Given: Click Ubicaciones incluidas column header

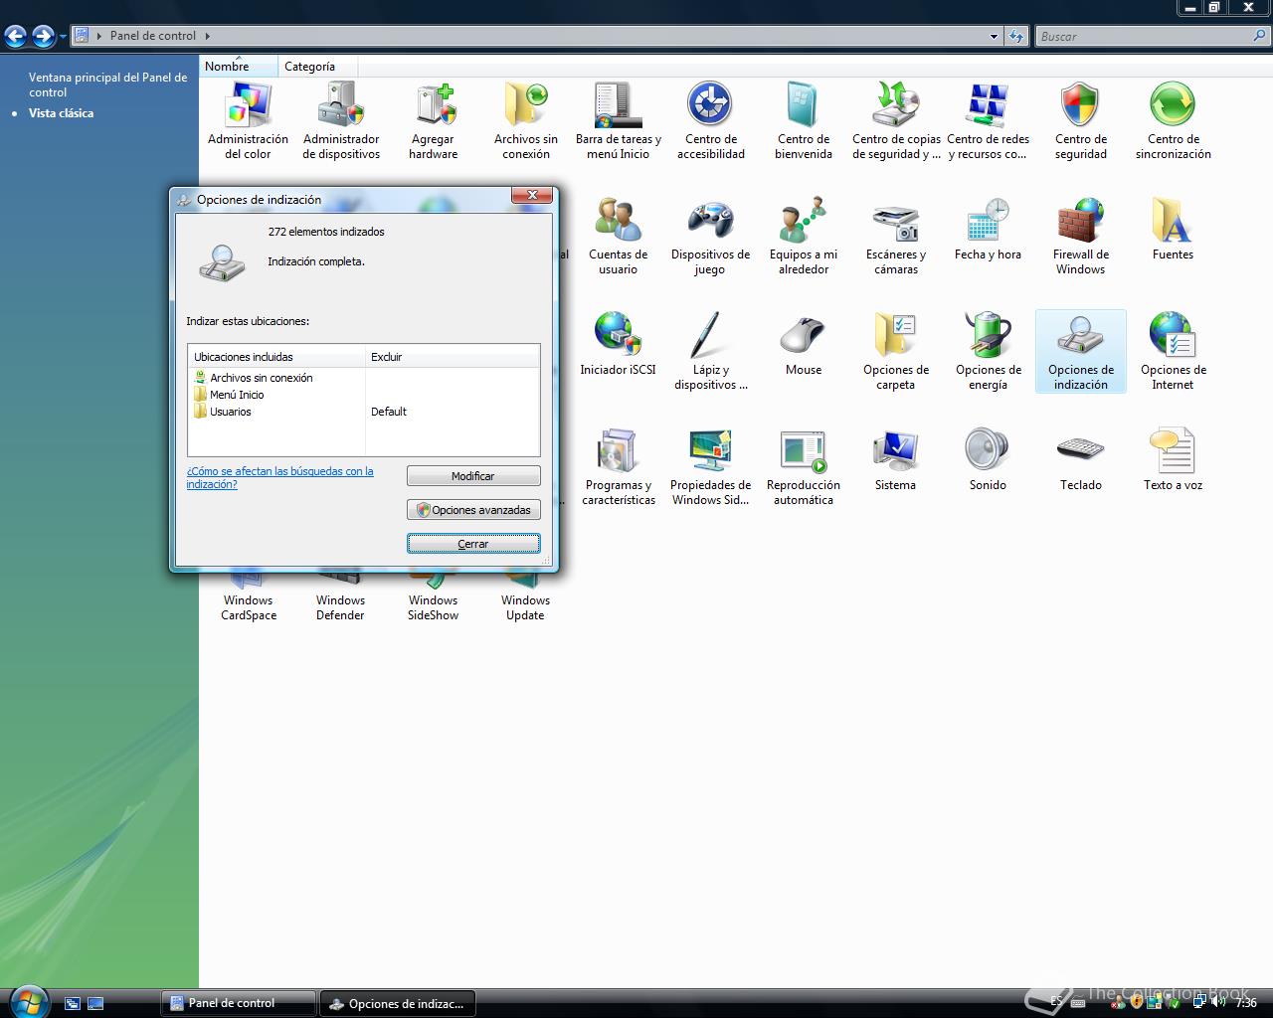Looking at the screenshot, I should click(276, 357).
